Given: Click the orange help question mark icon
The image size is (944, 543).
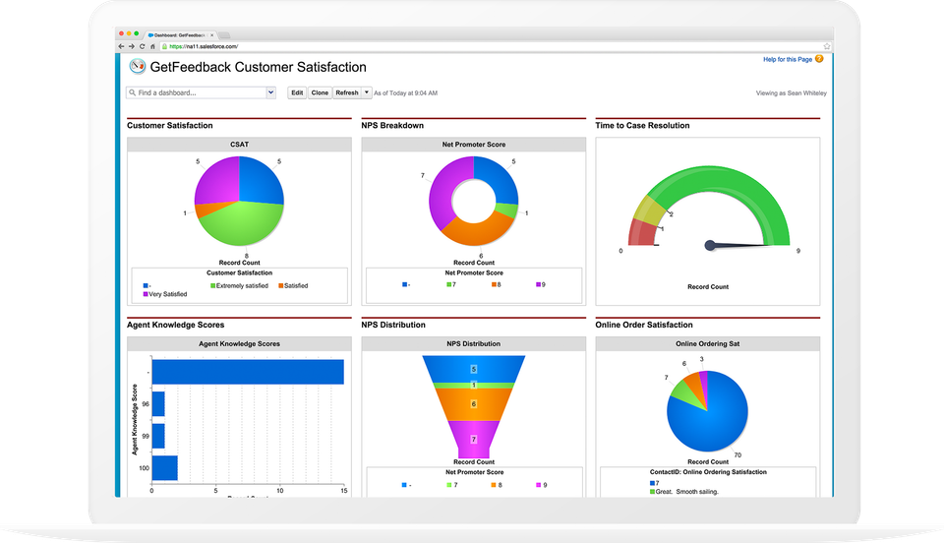Looking at the screenshot, I should 819,59.
